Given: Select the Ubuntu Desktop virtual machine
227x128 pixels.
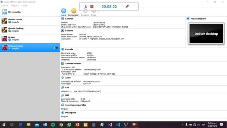Looking at the screenshot, I should 30,30.
